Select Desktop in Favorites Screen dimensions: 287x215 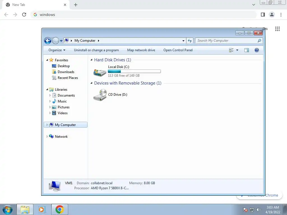click(64, 66)
